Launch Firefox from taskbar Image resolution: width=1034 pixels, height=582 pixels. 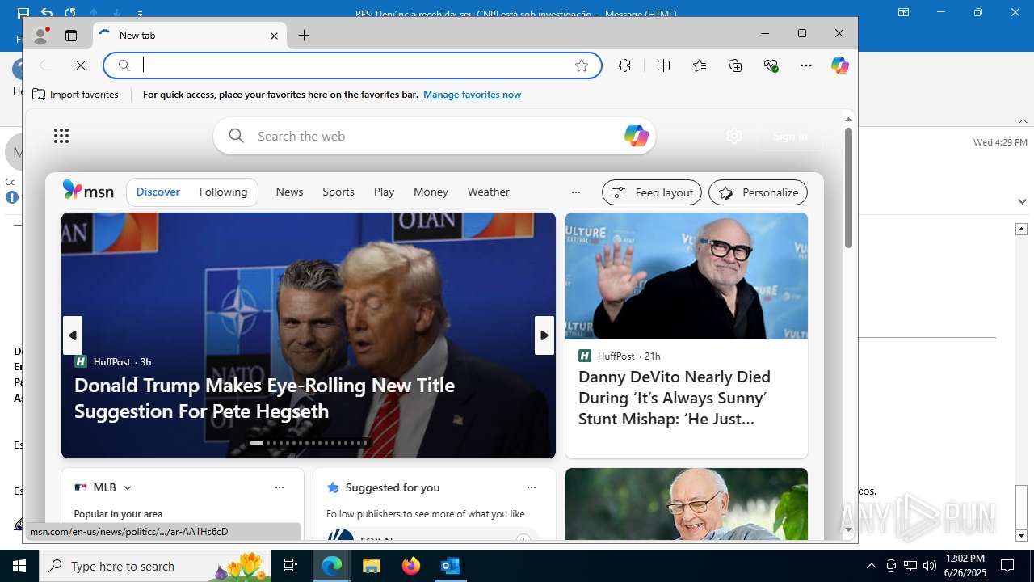point(410,566)
